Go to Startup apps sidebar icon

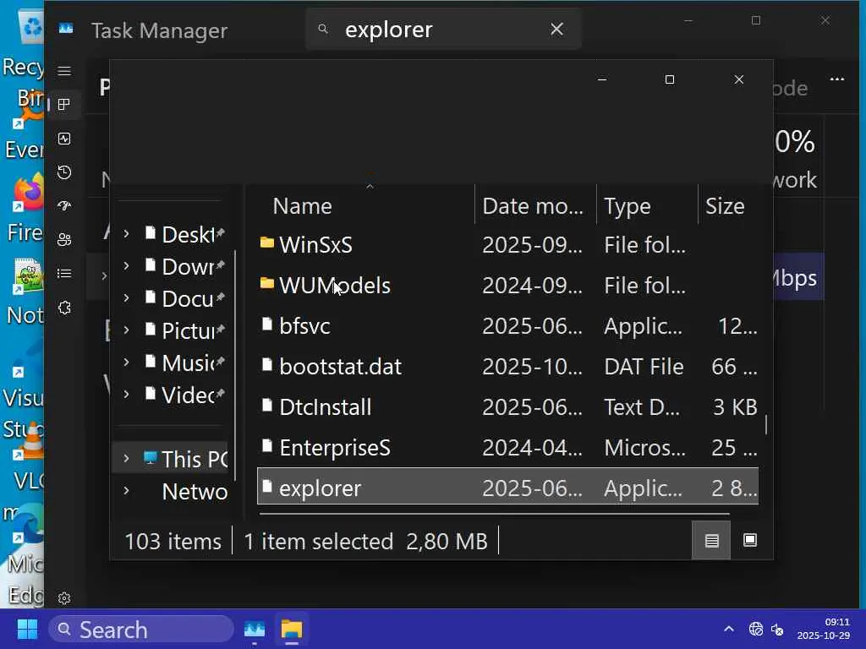coord(64,206)
